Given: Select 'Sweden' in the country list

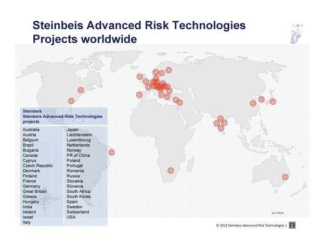Looking at the screenshot, I should (74, 207).
